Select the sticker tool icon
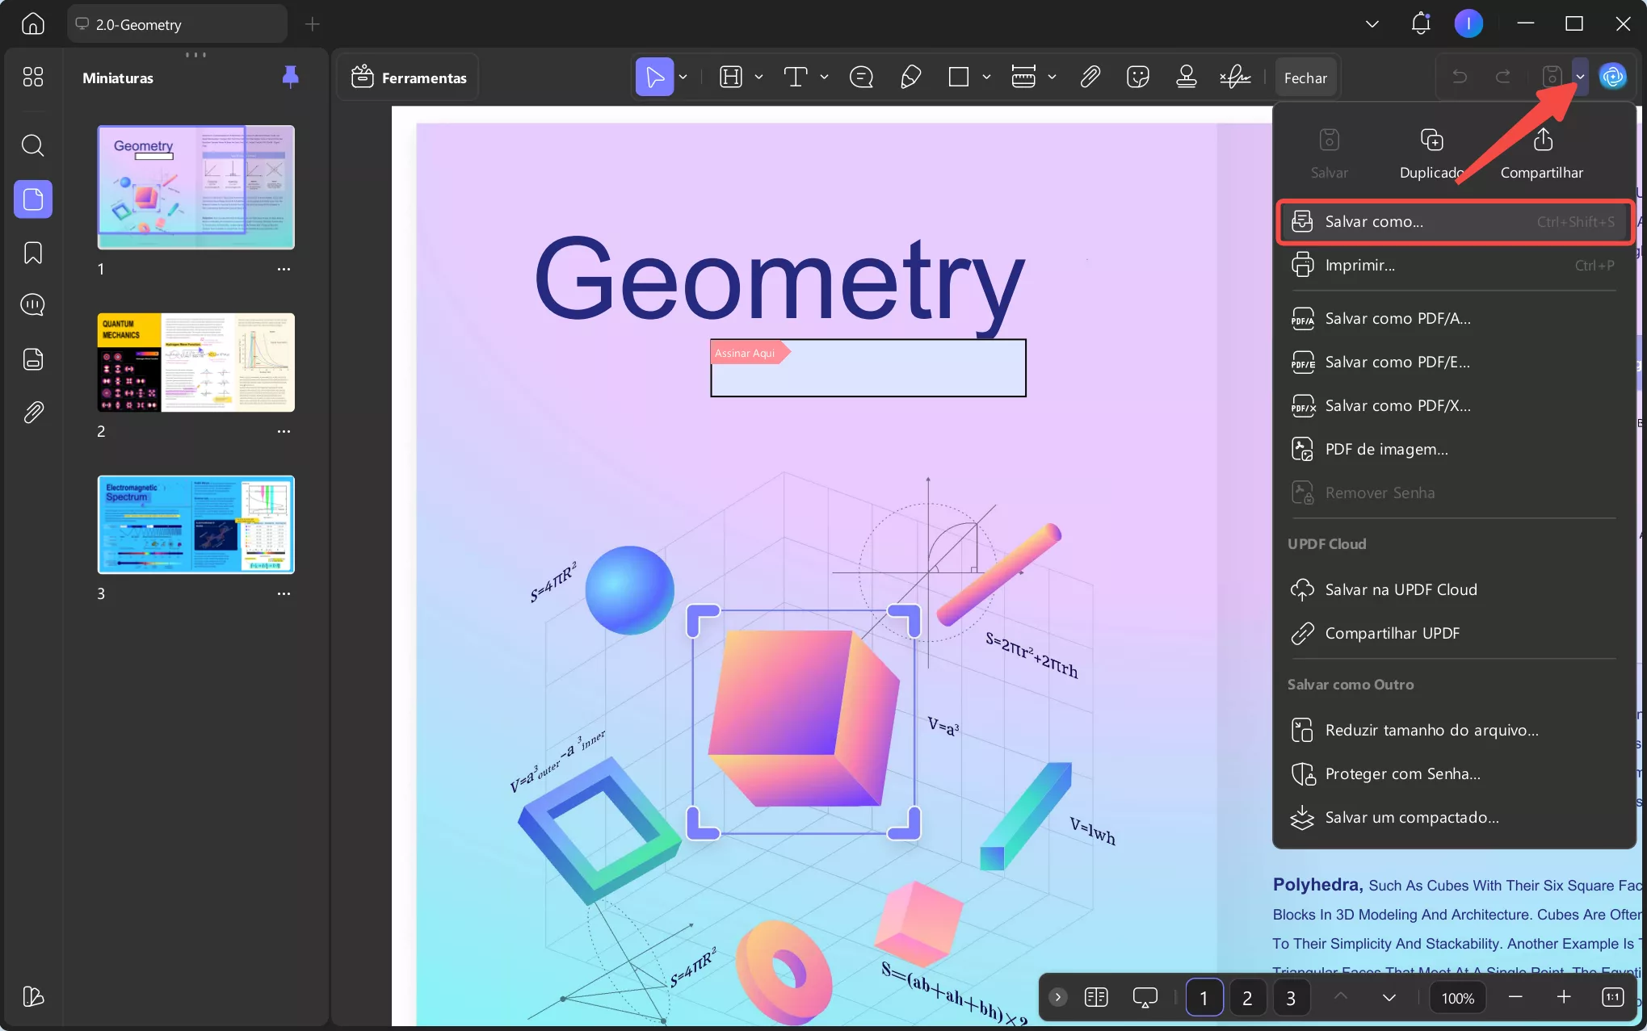This screenshot has width=1647, height=1031. (1137, 77)
